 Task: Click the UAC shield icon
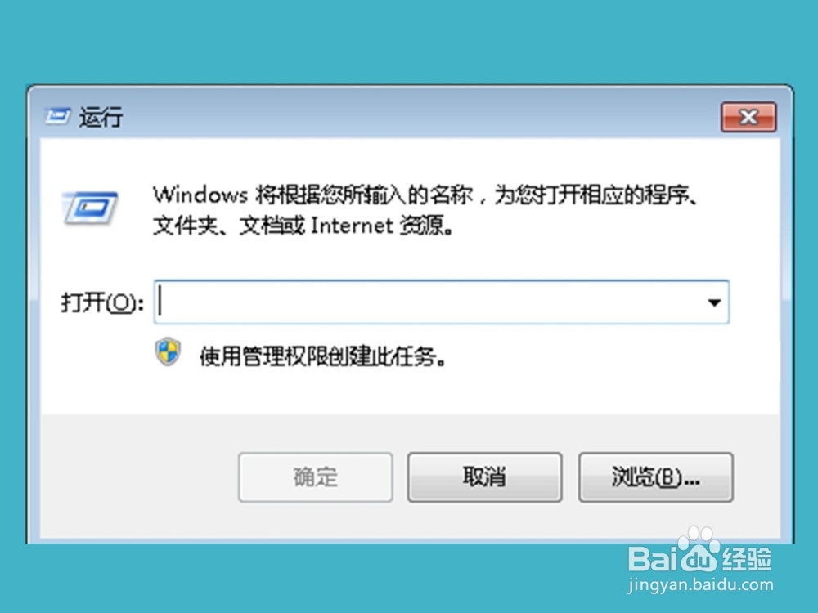pos(168,351)
